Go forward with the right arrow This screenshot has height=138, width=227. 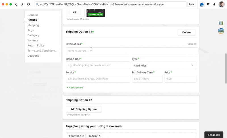click(x=22, y=4)
